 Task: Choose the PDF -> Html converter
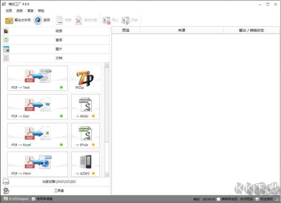coord(37,164)
